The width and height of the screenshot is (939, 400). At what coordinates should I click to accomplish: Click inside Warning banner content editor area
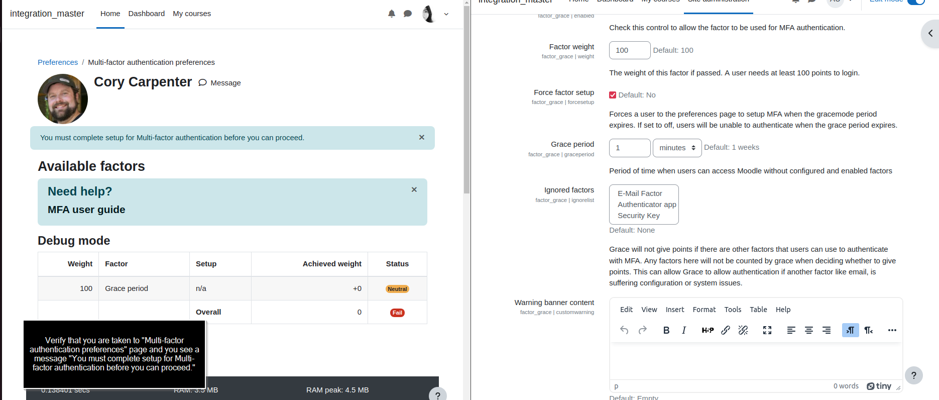click(x=756, y=361)
